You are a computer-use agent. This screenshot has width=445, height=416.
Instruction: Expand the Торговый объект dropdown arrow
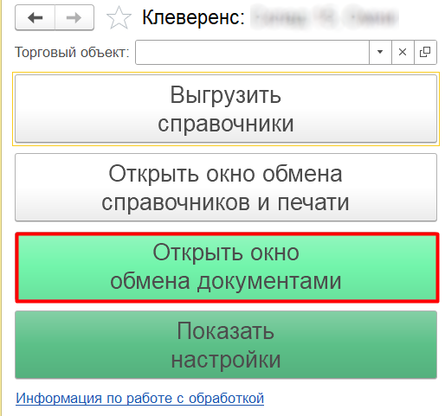point(380,52)
